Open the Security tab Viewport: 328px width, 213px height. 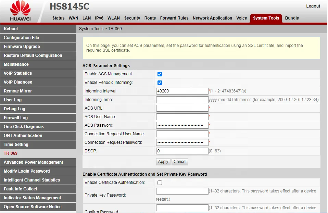[132, 18]
